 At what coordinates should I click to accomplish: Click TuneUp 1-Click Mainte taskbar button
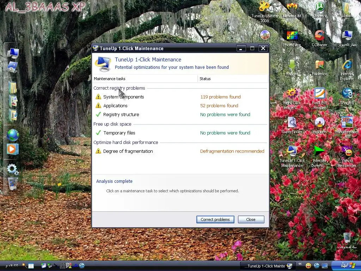tap(268, 266)
